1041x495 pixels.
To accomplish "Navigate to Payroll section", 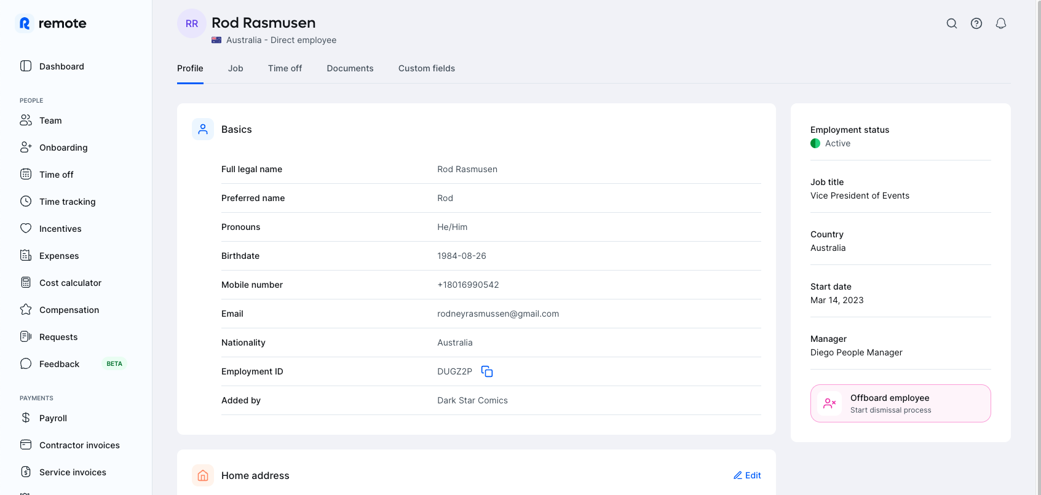I will click(x=53, y=418).
